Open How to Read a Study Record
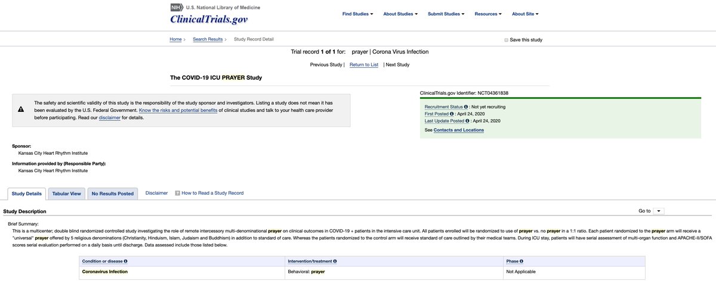 coord(212,193)
